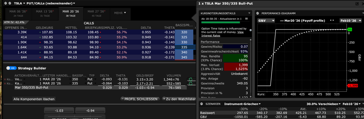Expand the MEHR expirations dropdown
This screenshot has width=364, height=119.
(x=120, y=13)
